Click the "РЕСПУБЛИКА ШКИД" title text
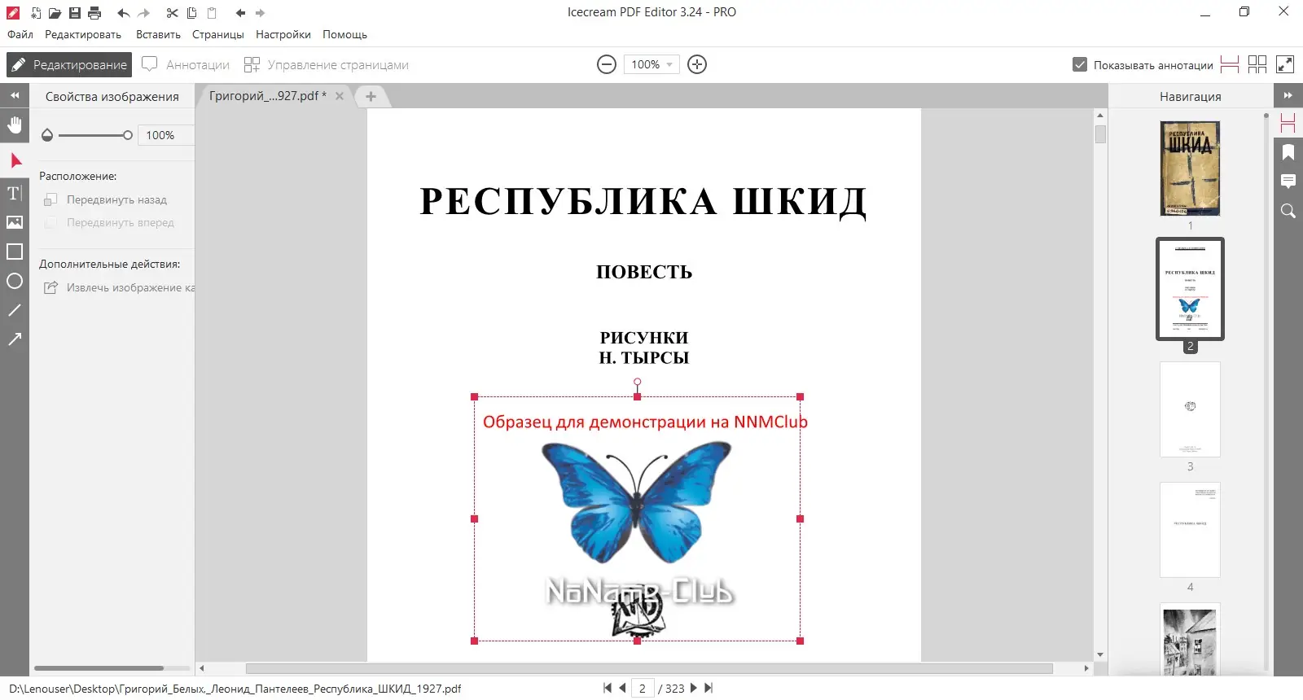Screen dimensions: 1303x700 pyautogui.click(x=643, y=202)
